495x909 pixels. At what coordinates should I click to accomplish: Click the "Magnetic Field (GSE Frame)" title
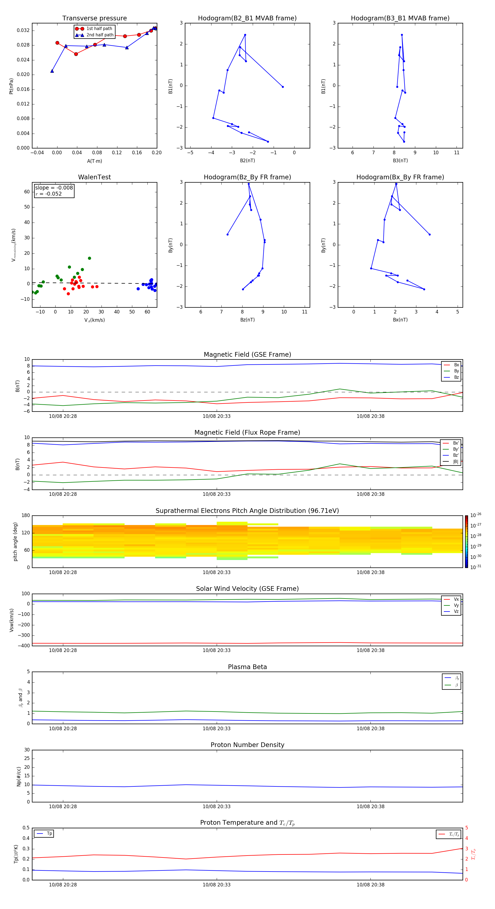click(247, 355)
